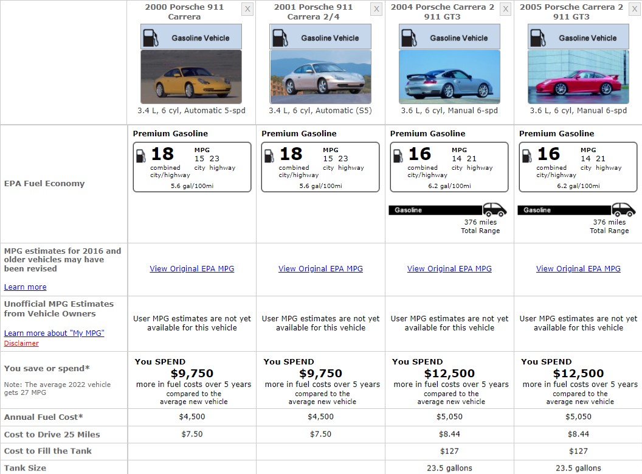Click the gas pump icon for the 2004 Porsche 911 GT3
The width and height of the screenshot is (642, 474).
pyautogui.click(x=409, y=38)
